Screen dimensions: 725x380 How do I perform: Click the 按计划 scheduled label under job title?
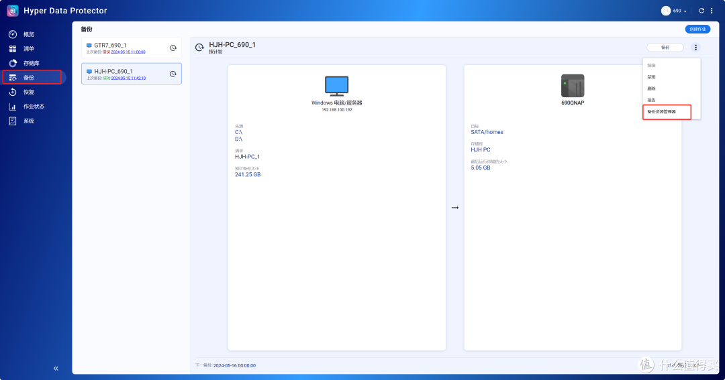click(x=215, y=52)
